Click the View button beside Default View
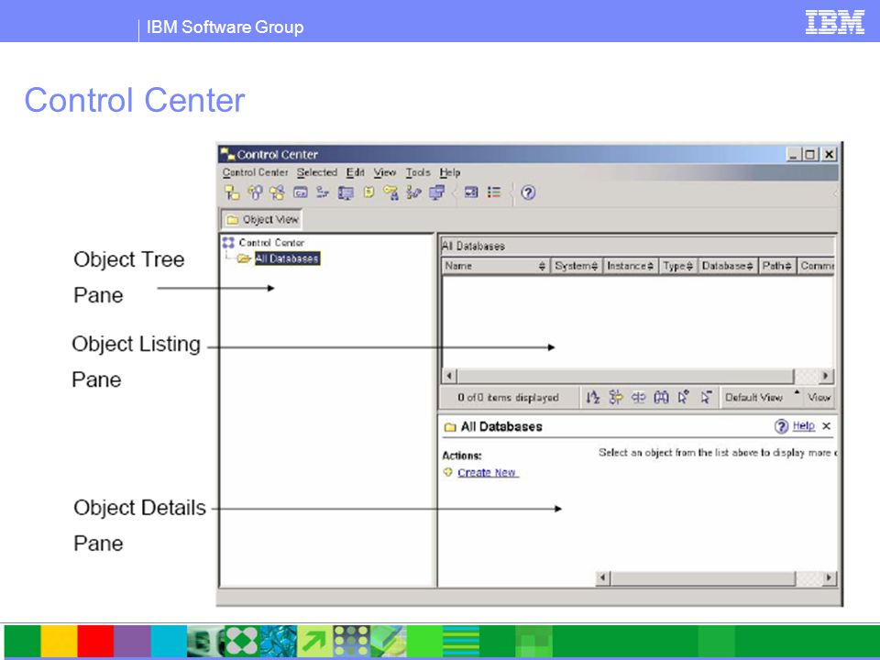 pos(819,397)
